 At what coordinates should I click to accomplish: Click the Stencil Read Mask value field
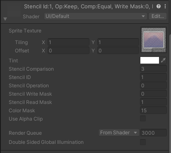pos(153,102)
